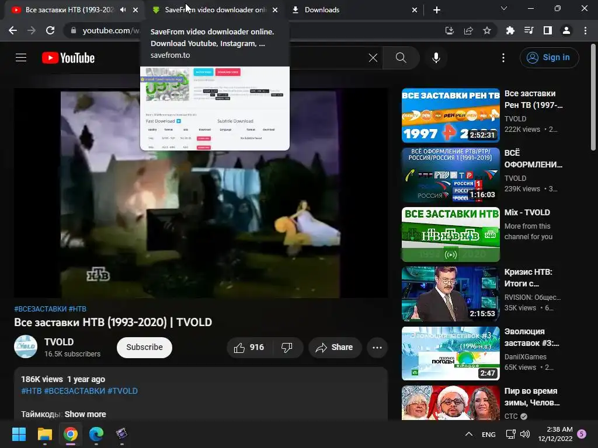This screenshot has height=448, width=598.
Task: Click the Chrome taskbar icon
Action: pos(71,434)
